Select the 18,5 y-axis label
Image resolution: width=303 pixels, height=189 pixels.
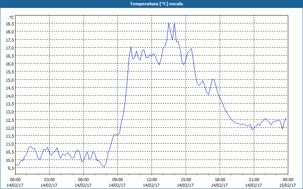(x=10, y=23)
